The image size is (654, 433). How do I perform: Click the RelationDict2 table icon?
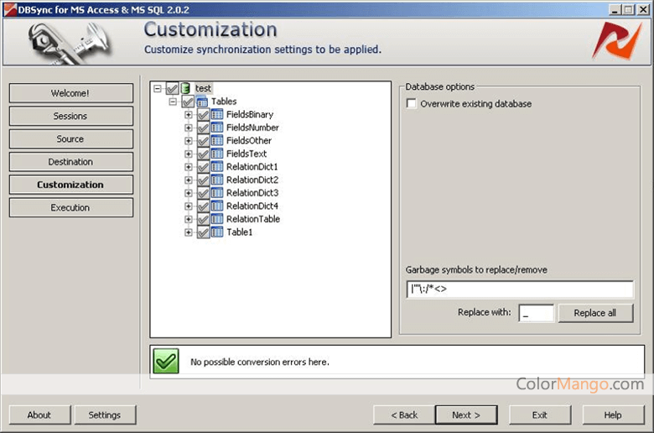(217, 180)
